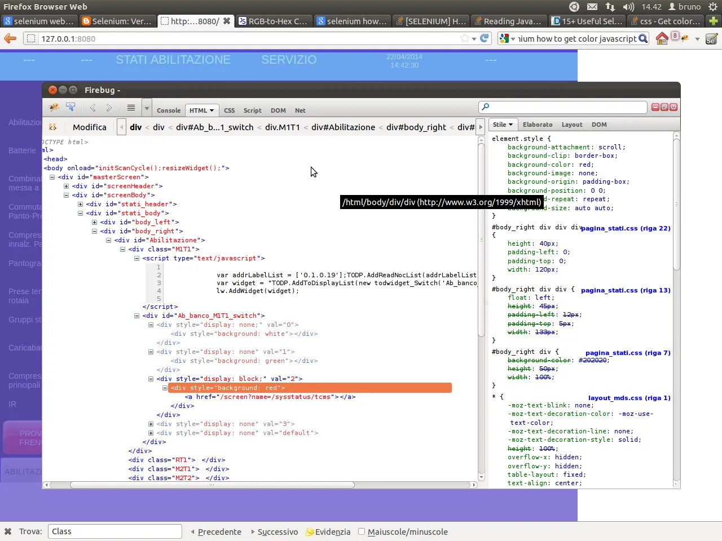The height and width of the screenshot is (541, 722).
Task: Toggle the Maiuscole/minuscole checkbox
Action: pos(362,531)
